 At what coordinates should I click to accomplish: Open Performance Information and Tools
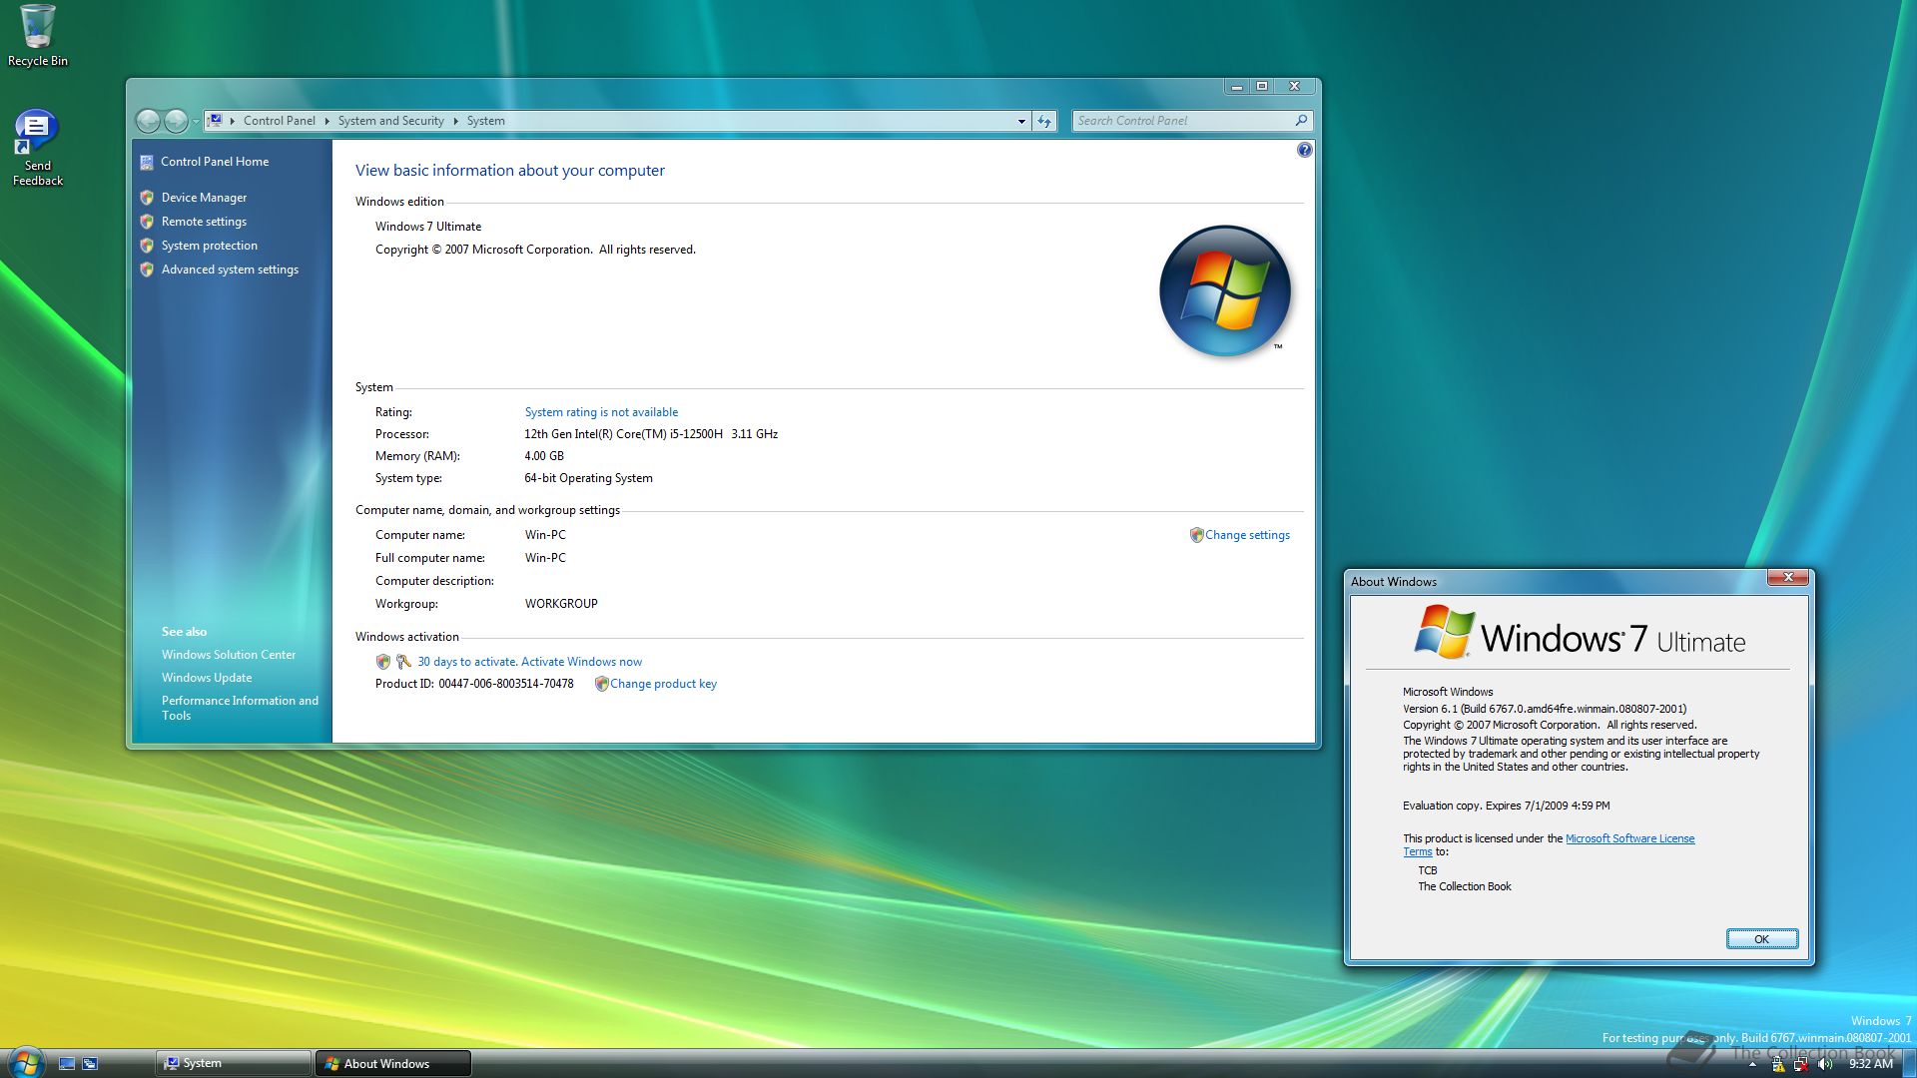pyautogui.click(x=240, y=708)
